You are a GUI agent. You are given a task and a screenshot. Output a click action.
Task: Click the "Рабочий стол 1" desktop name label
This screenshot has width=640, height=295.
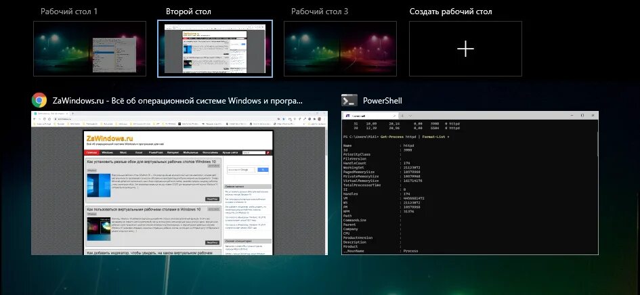click(x=69, y=12)
